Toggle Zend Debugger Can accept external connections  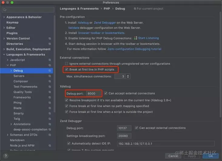tap(136, 128)
